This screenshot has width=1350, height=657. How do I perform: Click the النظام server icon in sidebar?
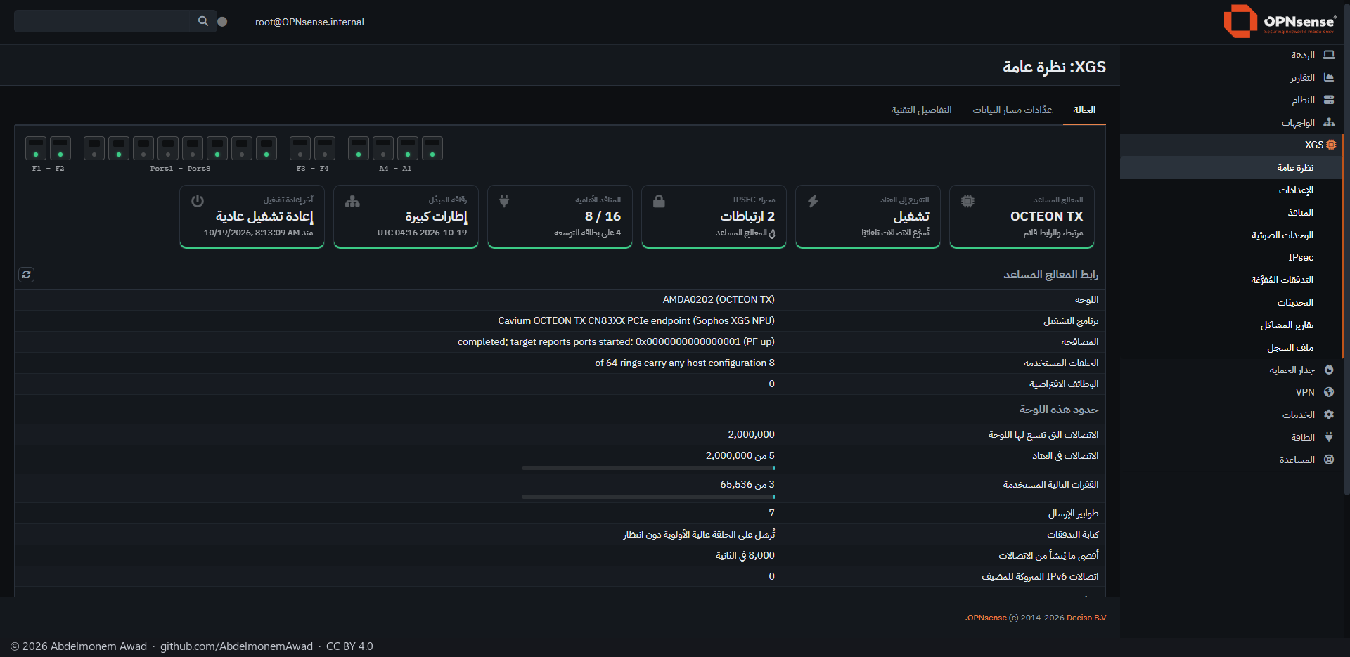click(1329, 100)
